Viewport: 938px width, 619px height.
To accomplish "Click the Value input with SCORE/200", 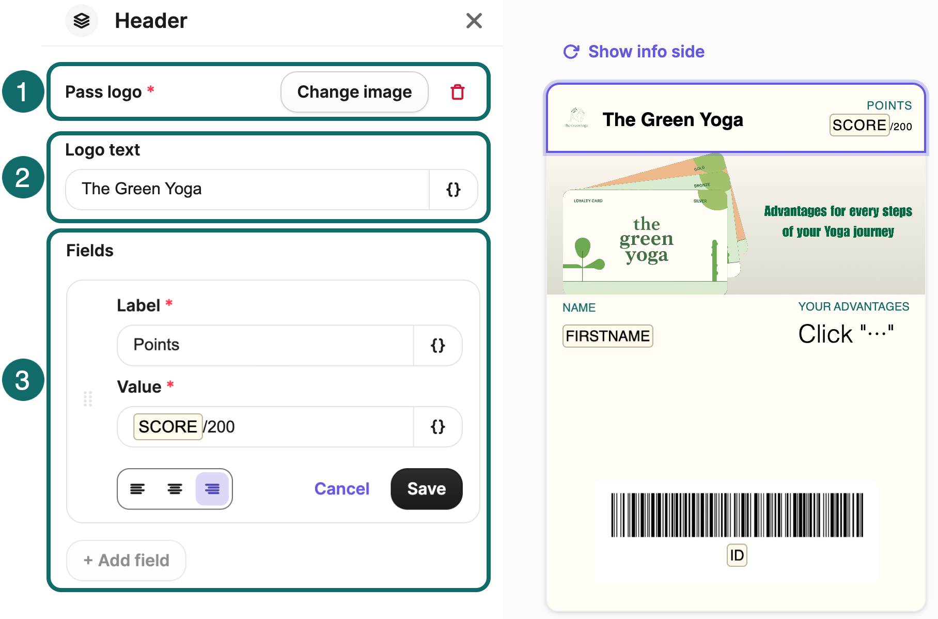I will point(265,427).
